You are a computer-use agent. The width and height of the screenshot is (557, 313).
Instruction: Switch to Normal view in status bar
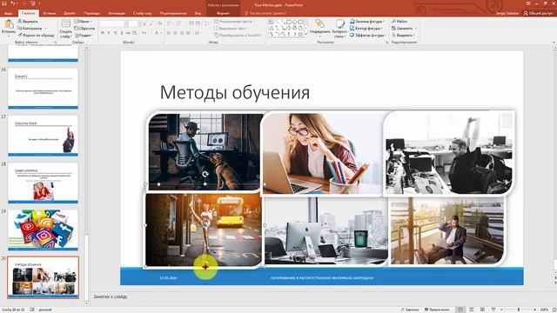pos(460,310)
